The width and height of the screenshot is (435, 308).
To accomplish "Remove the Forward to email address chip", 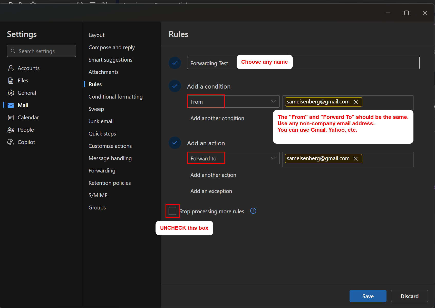I will [x=356, y=159].
